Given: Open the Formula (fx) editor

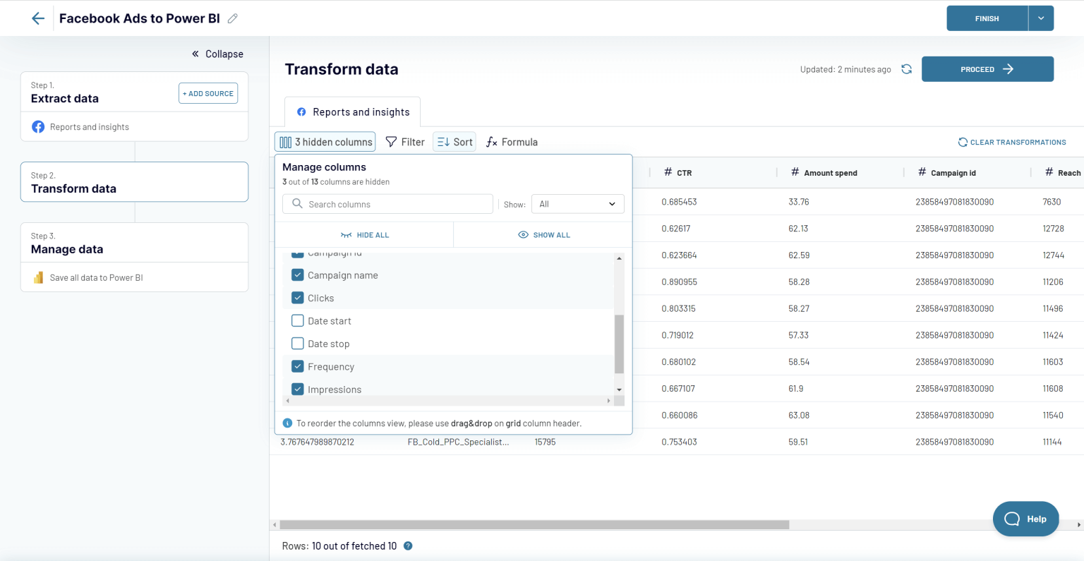Looking at the screenshot, I should click(511, 142).
